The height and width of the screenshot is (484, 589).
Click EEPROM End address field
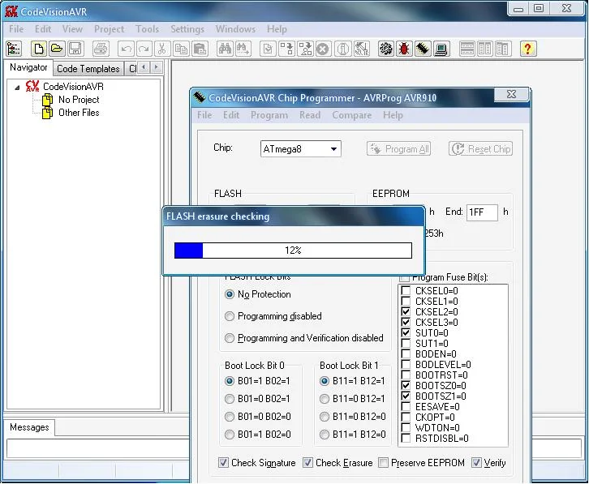click(482, 212)
